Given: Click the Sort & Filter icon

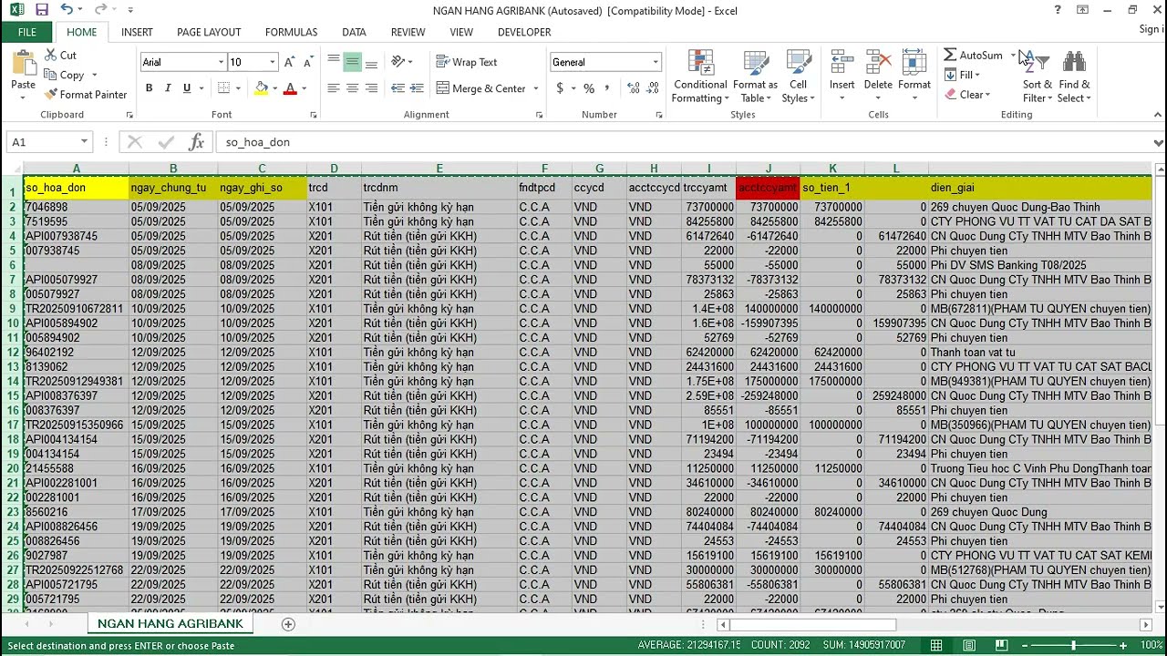Looking at the screenshot, I should (x=1037, y=63).
